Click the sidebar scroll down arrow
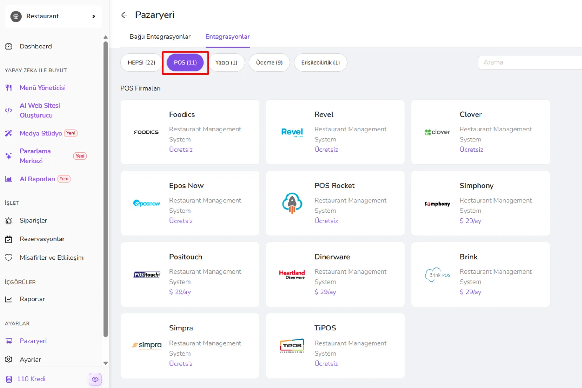 105,363
